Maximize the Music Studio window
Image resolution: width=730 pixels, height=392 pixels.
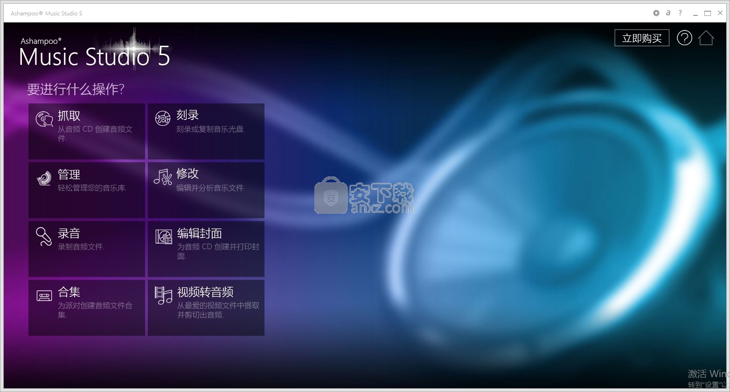[x=708, y=13]
